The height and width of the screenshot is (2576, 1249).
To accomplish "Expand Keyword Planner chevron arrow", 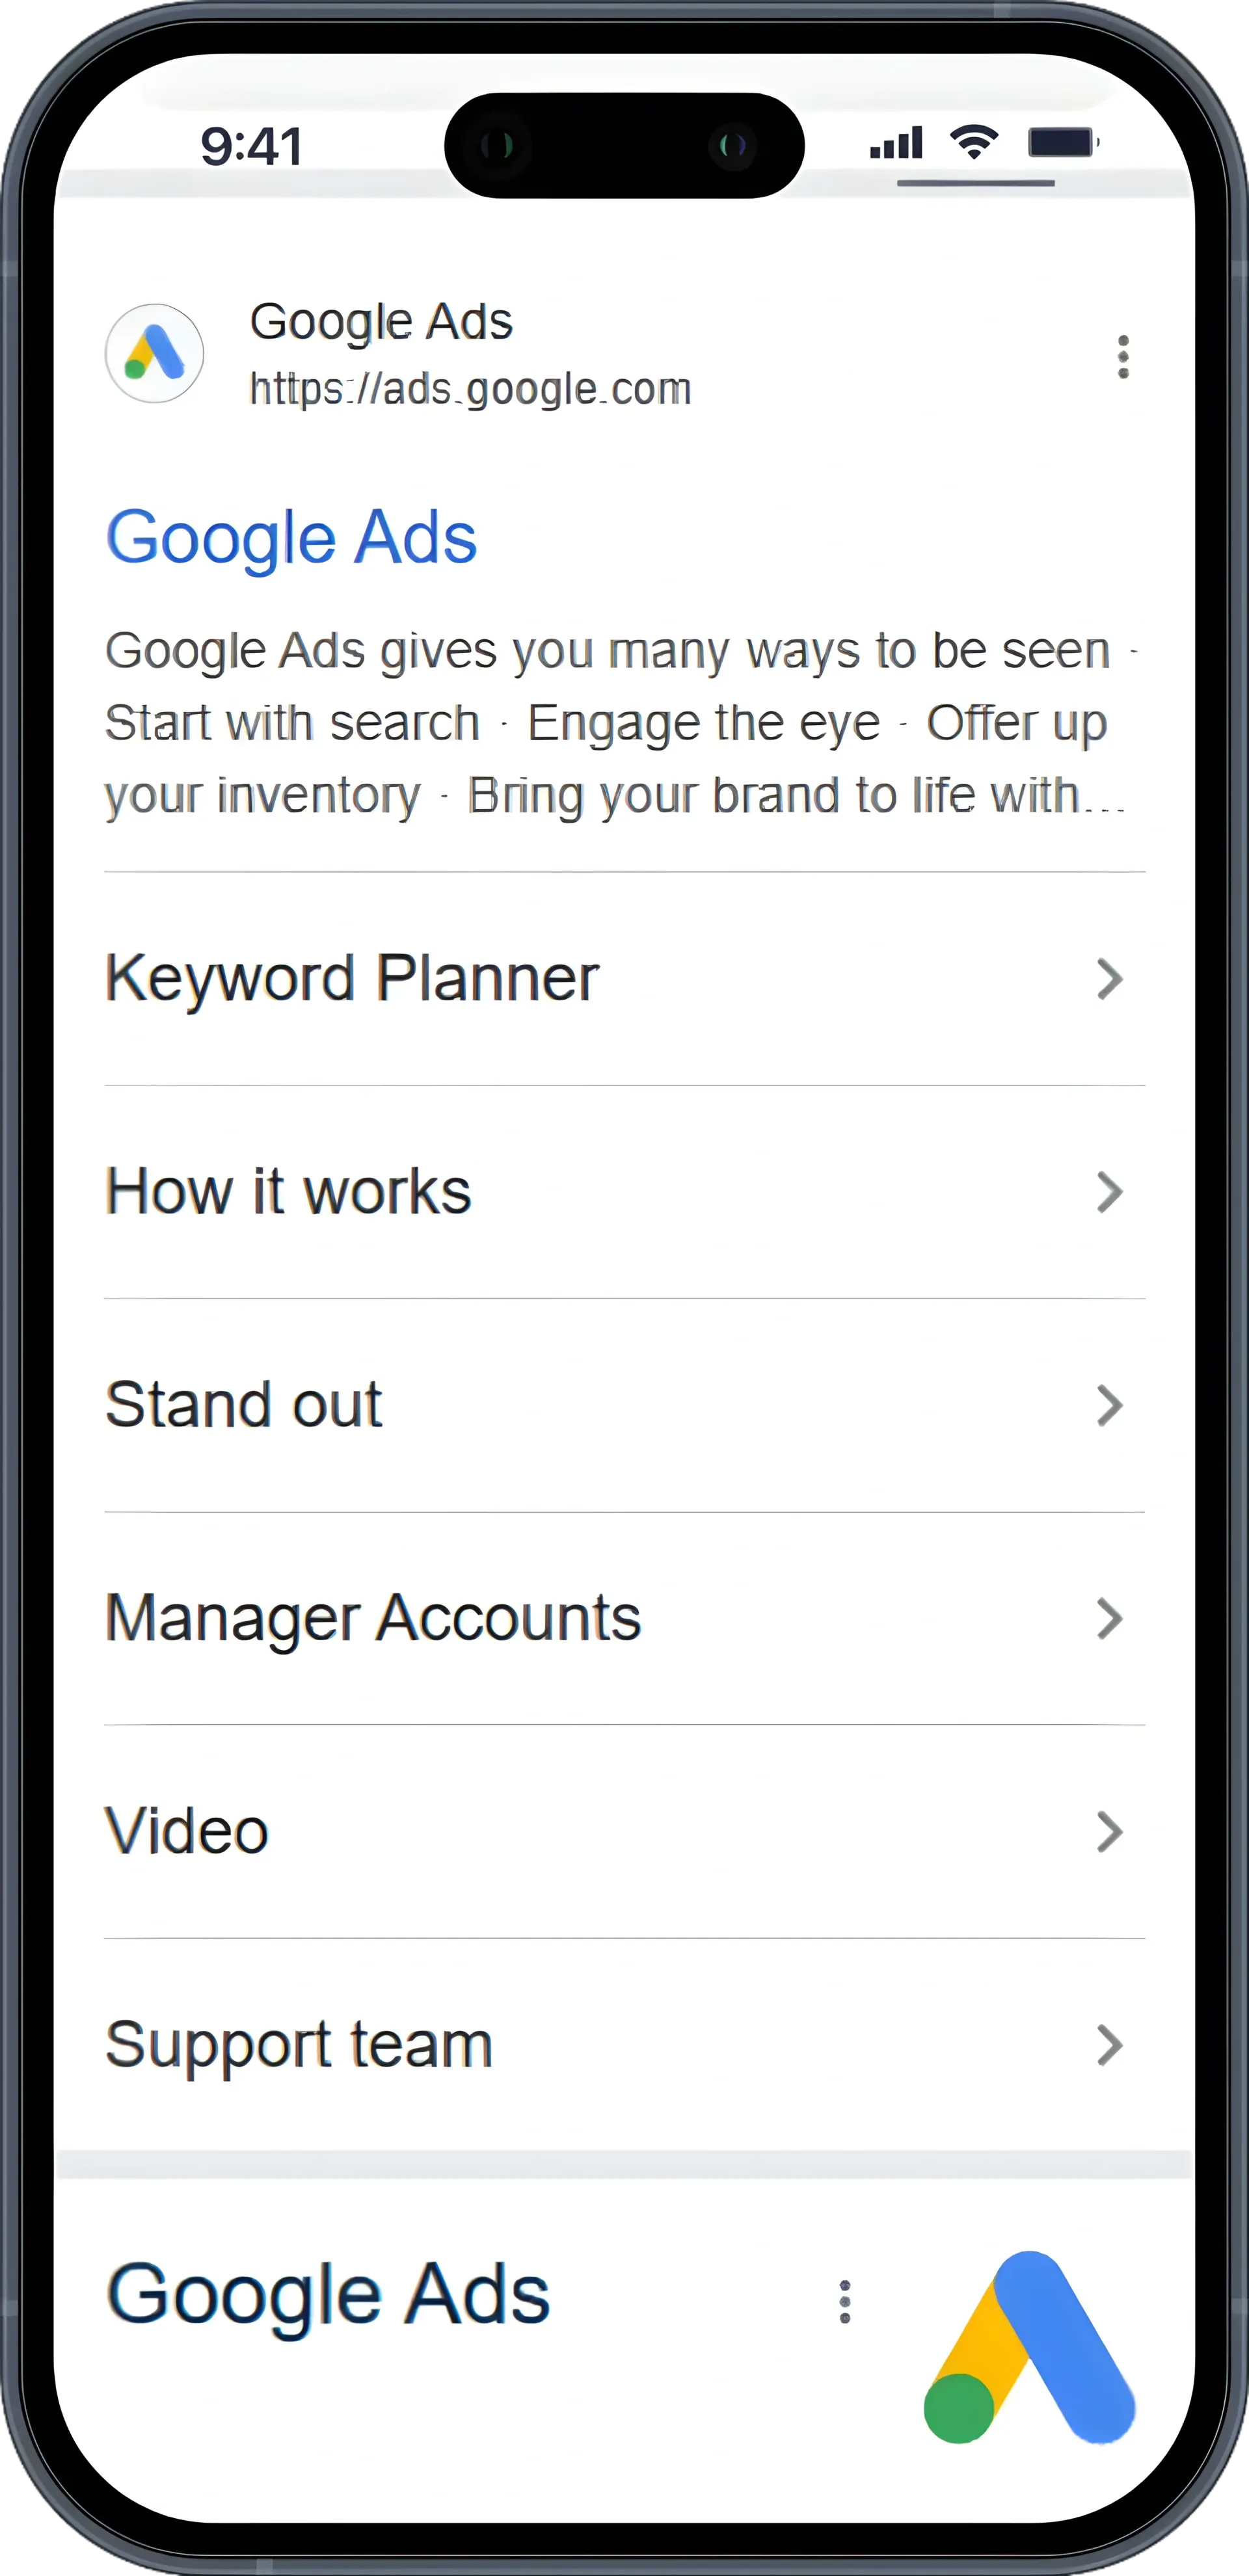I will point(1110,979).
